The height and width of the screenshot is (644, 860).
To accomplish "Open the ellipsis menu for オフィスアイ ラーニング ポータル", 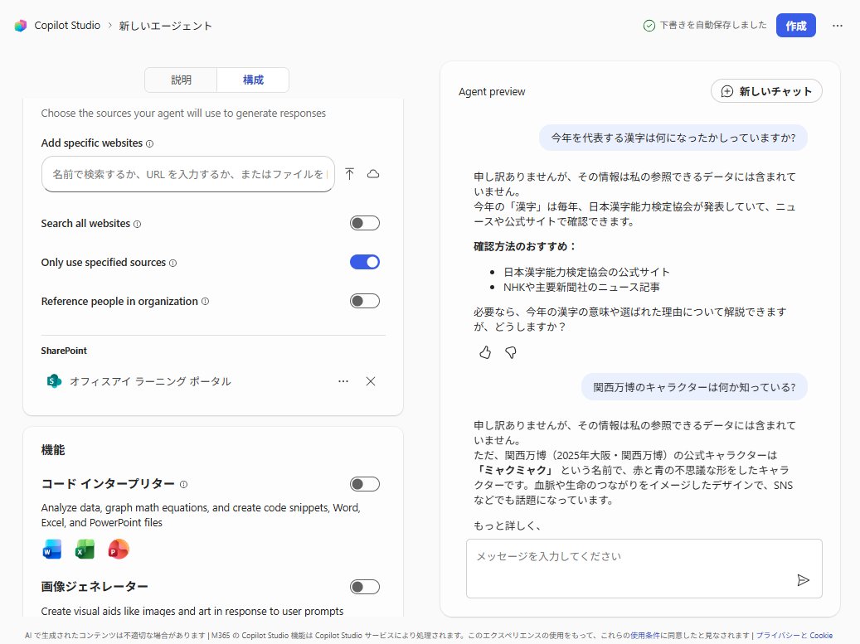I will coord(343,381).
